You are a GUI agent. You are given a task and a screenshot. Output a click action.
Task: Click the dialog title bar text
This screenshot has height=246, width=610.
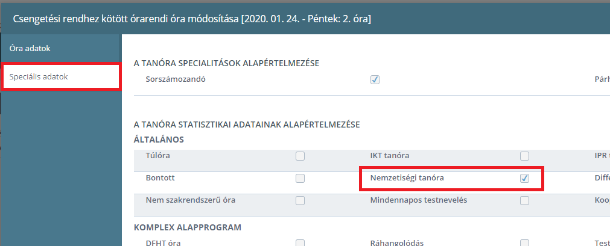192,19
